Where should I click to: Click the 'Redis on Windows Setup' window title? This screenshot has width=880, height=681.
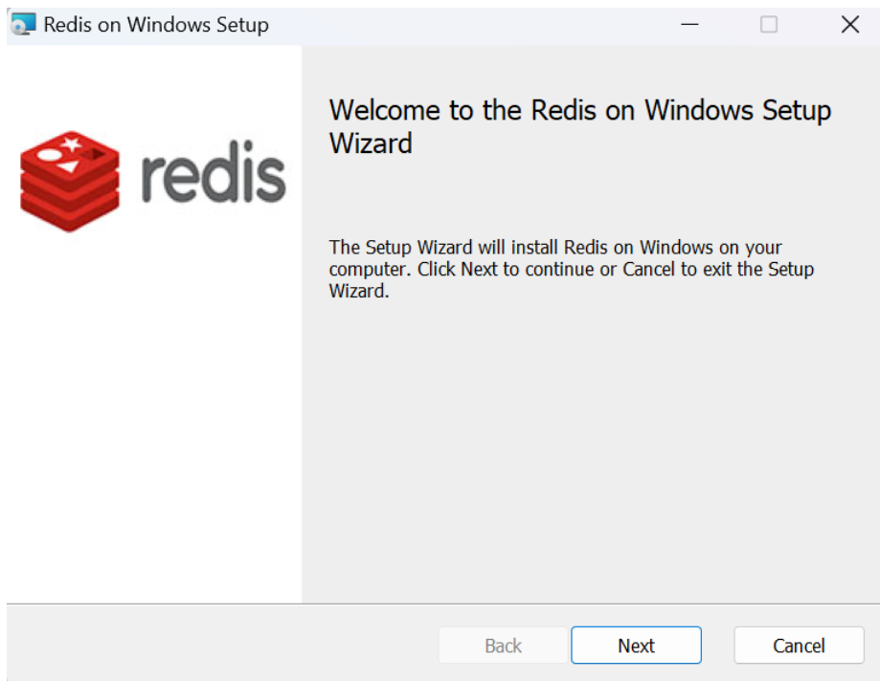(156, 25)
